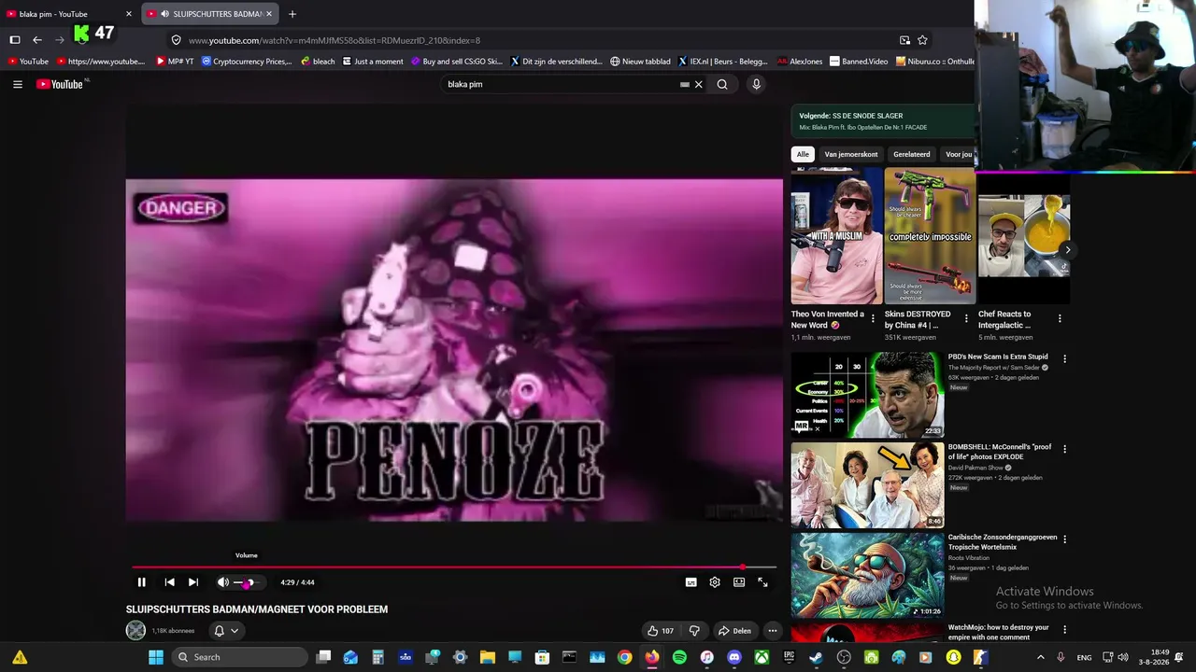Open Steam from the taskbar

[817, 657]
